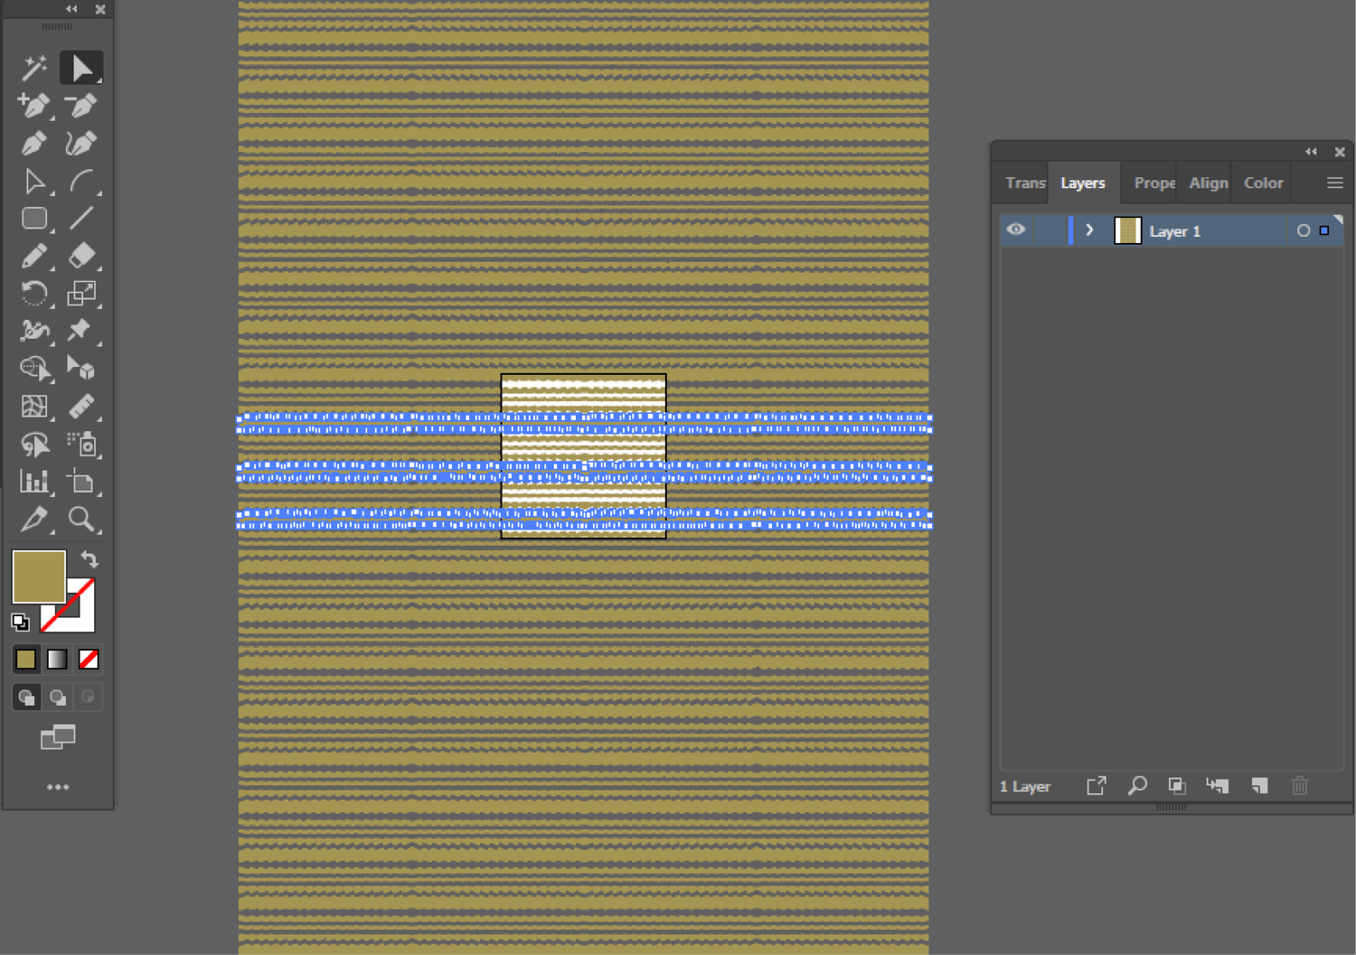Click Make/Release Clipping Mask button
Screen dimensions: 1356x955
[1176, 786]
